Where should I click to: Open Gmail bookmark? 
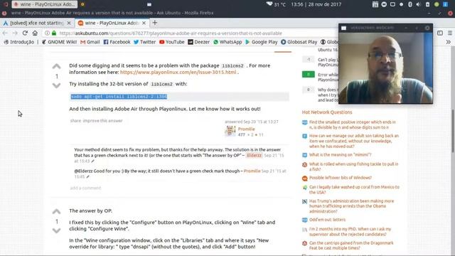click(90, 42)
